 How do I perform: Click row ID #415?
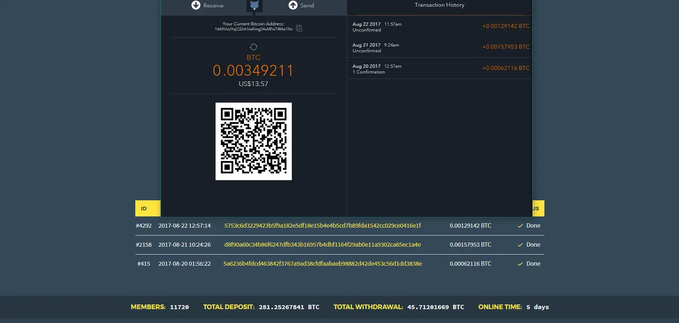click(144, 264)
